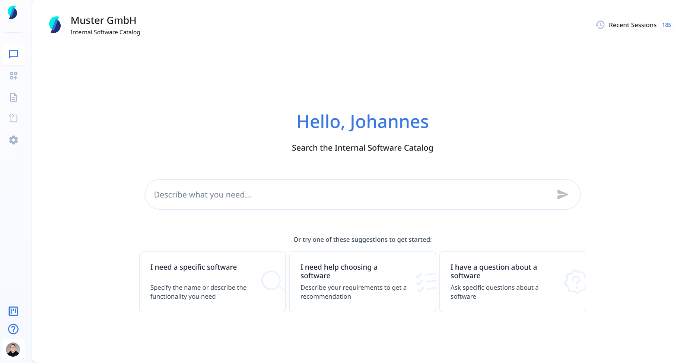Click the app logo atop the sidebar
This screenshot has height=363, width=687.
(13, 12)
